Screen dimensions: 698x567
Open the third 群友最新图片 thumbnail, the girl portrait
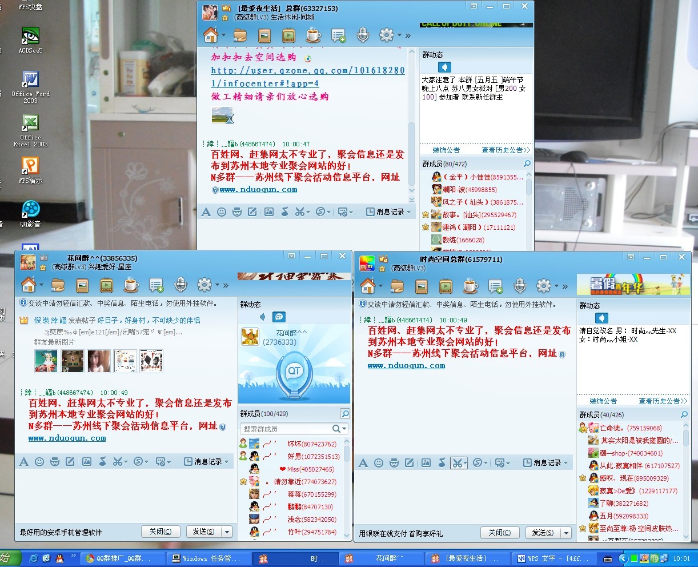99,361
